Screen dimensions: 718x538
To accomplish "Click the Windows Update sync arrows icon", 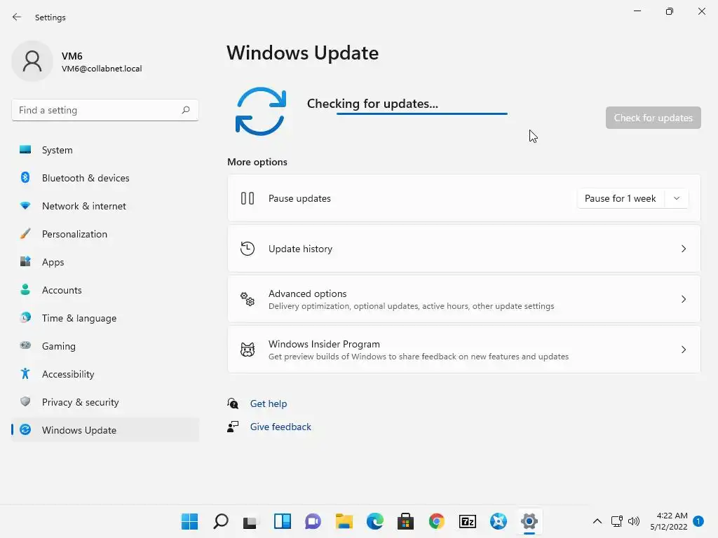I will [x=261, y=111].
